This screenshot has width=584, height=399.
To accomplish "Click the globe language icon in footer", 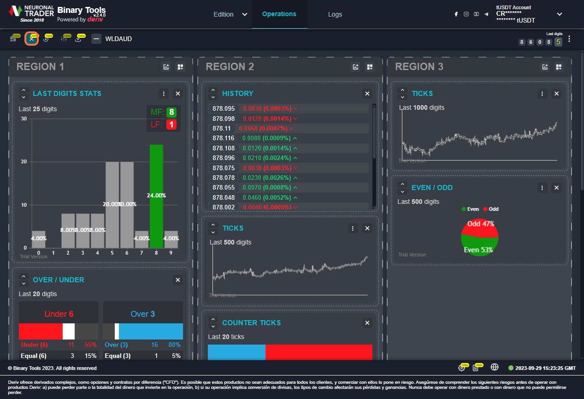I will click(495, 368).
